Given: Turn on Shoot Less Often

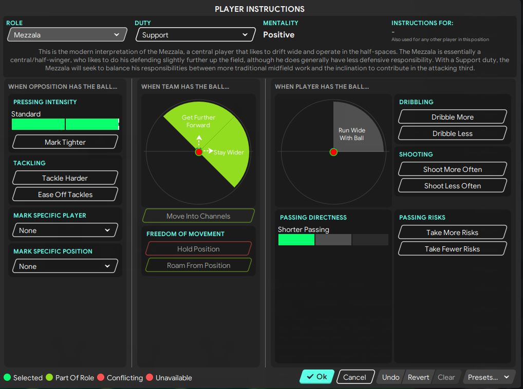Looking at the screenshot, I should (452, 186).
